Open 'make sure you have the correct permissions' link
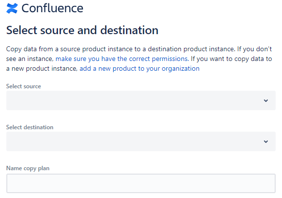The image size is (282, 198). coord(122,59)
